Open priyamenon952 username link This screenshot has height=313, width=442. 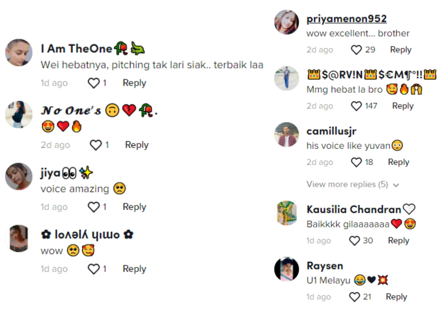coord(346,19)
